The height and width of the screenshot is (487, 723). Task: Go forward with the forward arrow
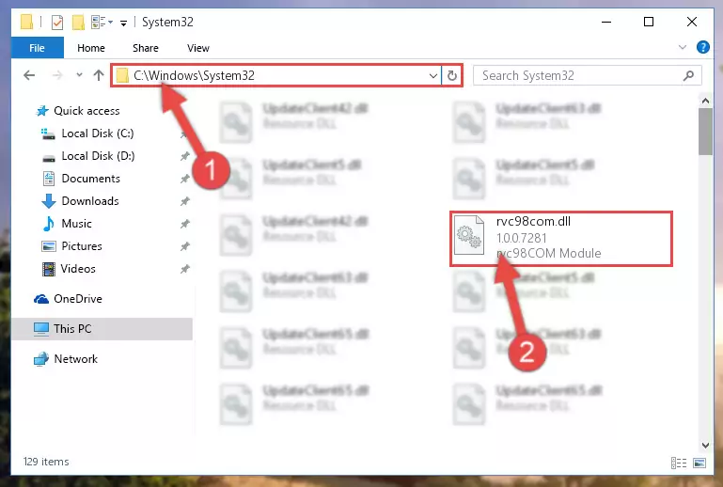pyautogui.click(x=57, y=75)
